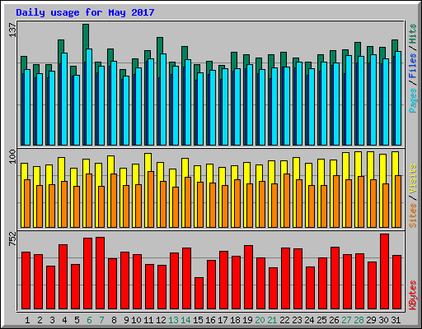Select day label "19" on the axis
422x329 pixels.
[x=247, y=320]
